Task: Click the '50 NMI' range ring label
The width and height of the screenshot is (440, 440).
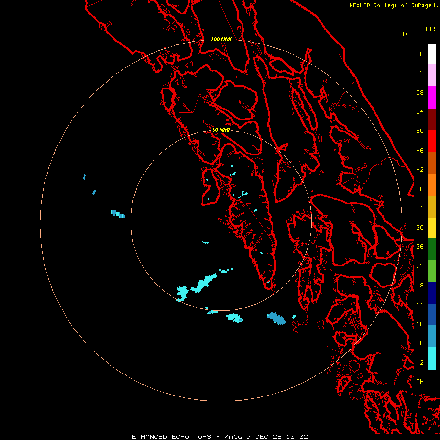Action: click(x=221, y=130)
